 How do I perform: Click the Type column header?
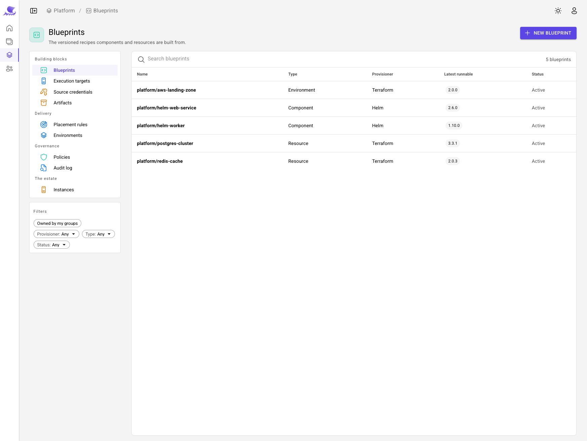pos(293,74)
